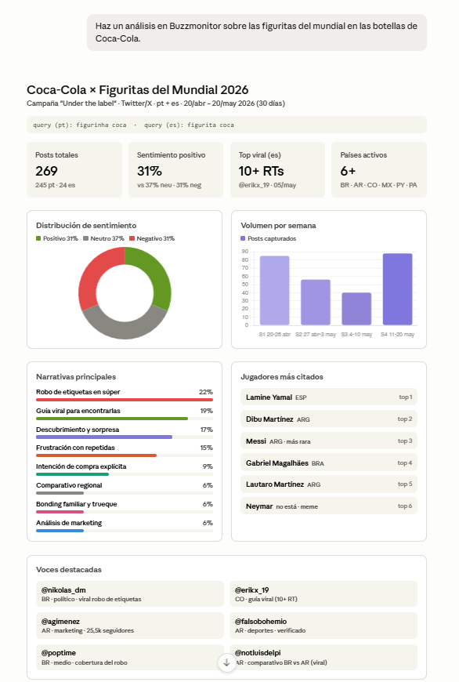The image size is (459, 682).
Task: Select the Messi ARG más rara row
Action: coord(329,441)
